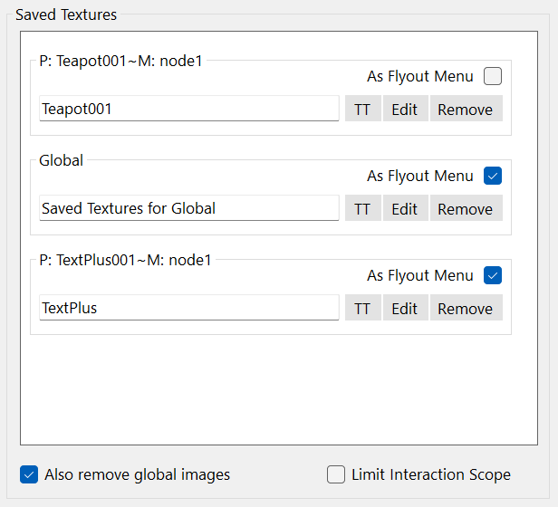
Task: Click the TT button beside Teapot001
Action: tap(362, 110)
